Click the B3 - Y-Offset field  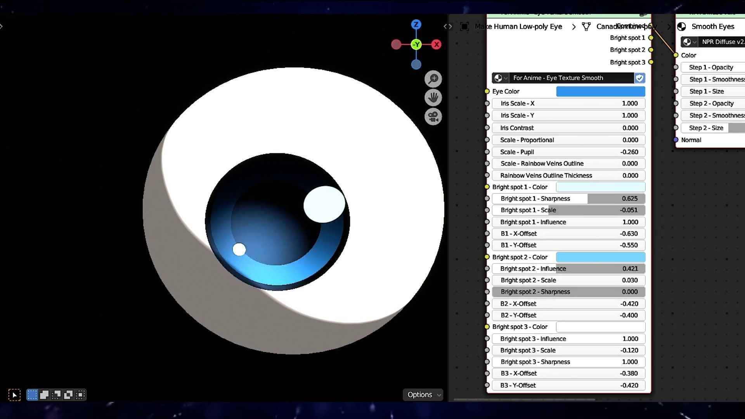pos(568,386)
